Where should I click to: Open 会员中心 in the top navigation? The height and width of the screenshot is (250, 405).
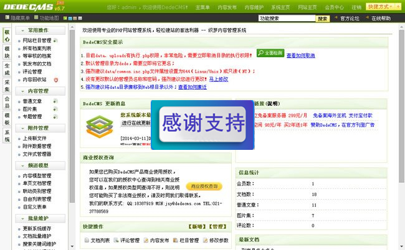point(334,7)
